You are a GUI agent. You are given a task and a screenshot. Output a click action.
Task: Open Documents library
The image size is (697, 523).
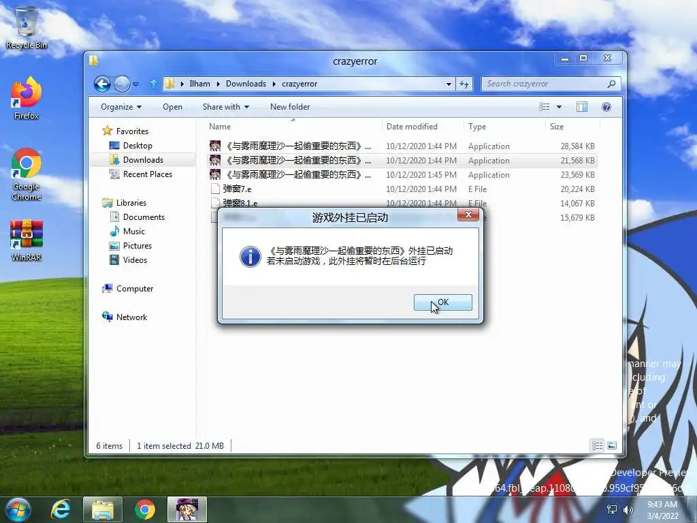click(144, 217)
